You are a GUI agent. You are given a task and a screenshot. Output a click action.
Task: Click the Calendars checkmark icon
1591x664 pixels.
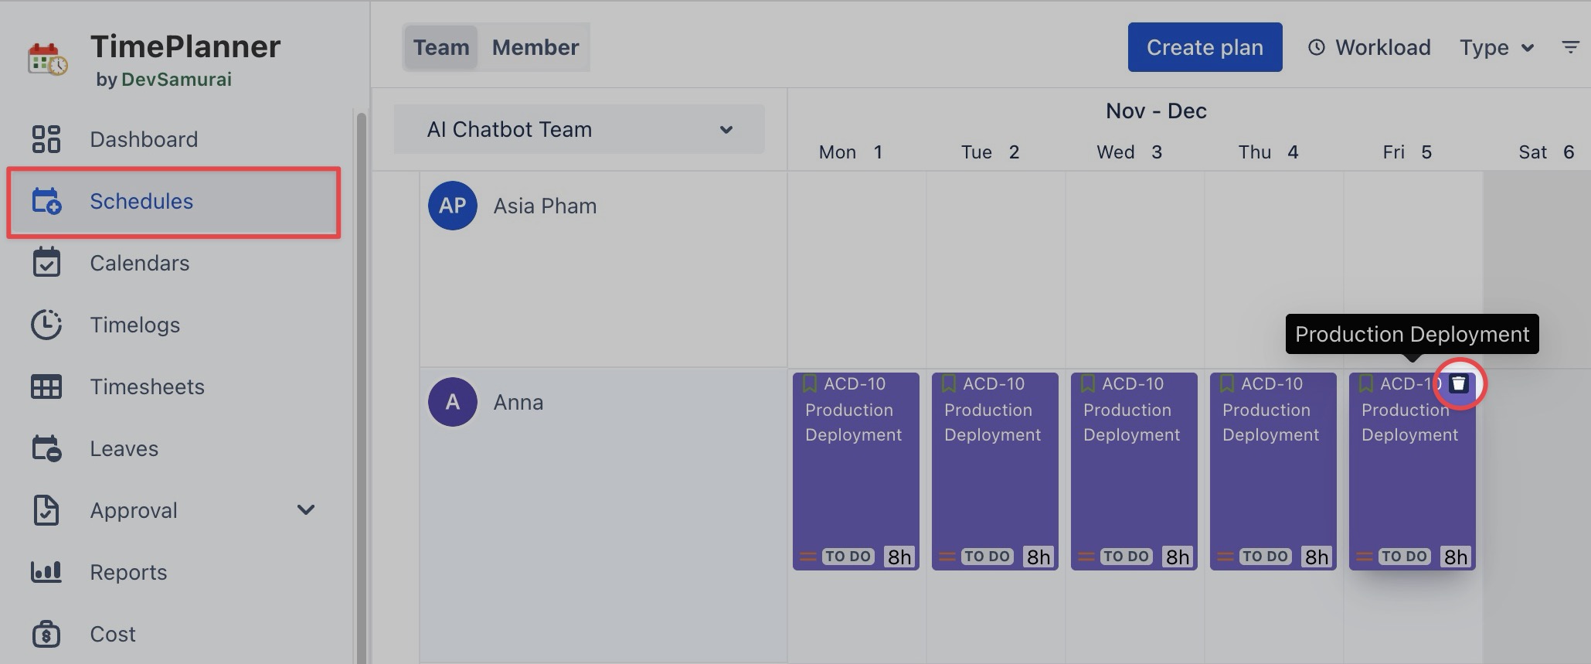(x=46, y=263)
